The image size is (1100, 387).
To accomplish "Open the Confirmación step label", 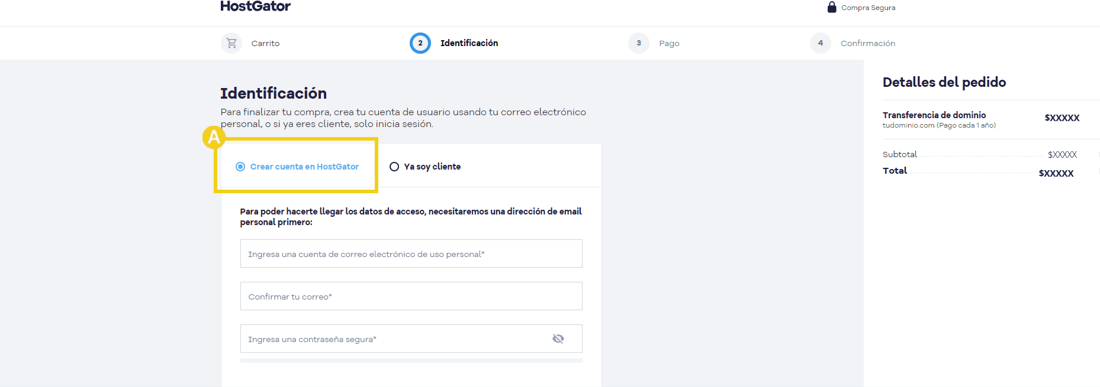I will (868, 44).
